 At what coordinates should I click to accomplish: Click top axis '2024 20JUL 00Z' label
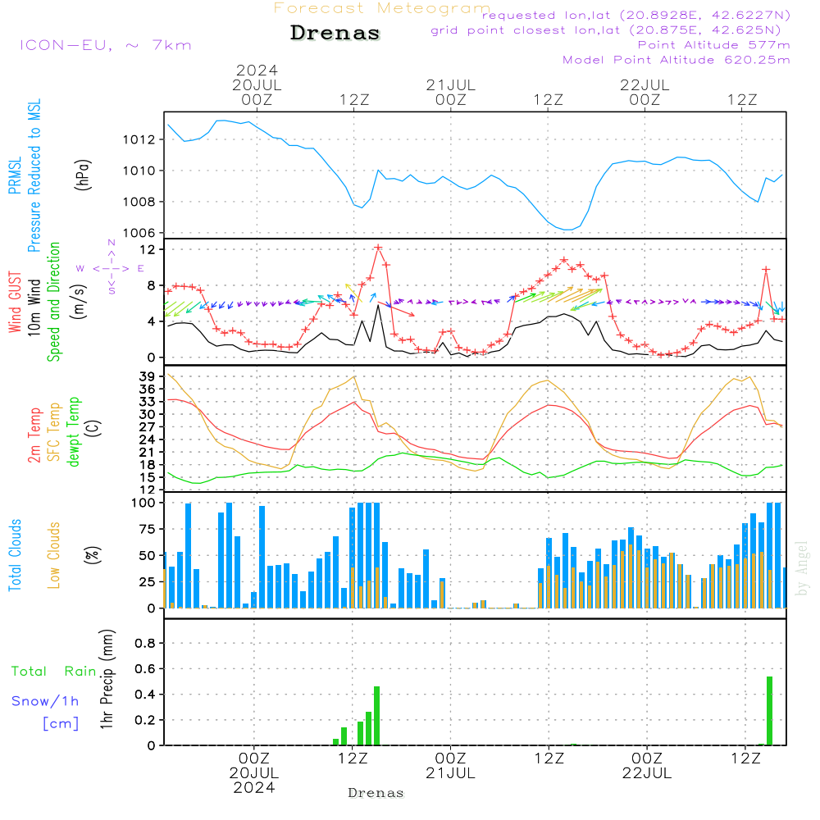coord(257,84)
